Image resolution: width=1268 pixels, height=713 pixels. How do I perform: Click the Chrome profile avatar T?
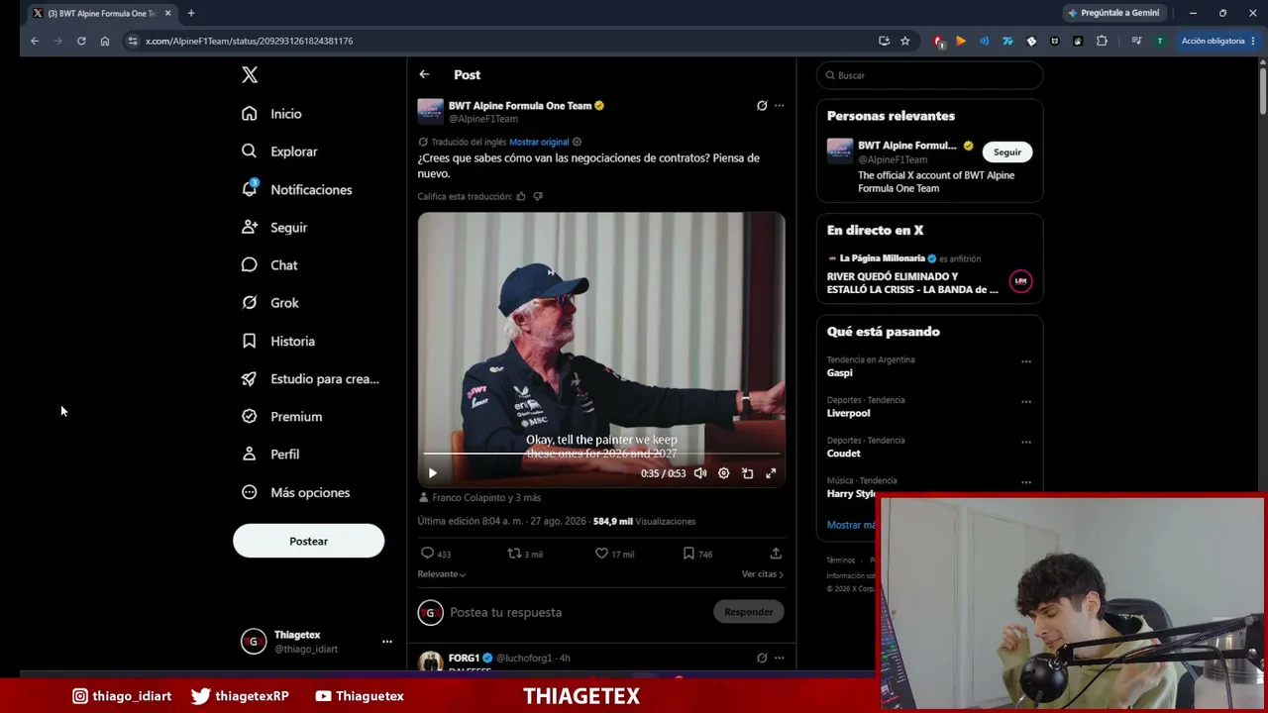[x=1160, y=41]
